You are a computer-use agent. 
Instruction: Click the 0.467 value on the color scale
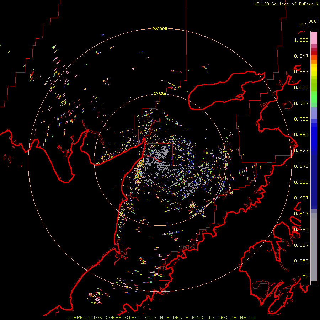click(301, 198)
